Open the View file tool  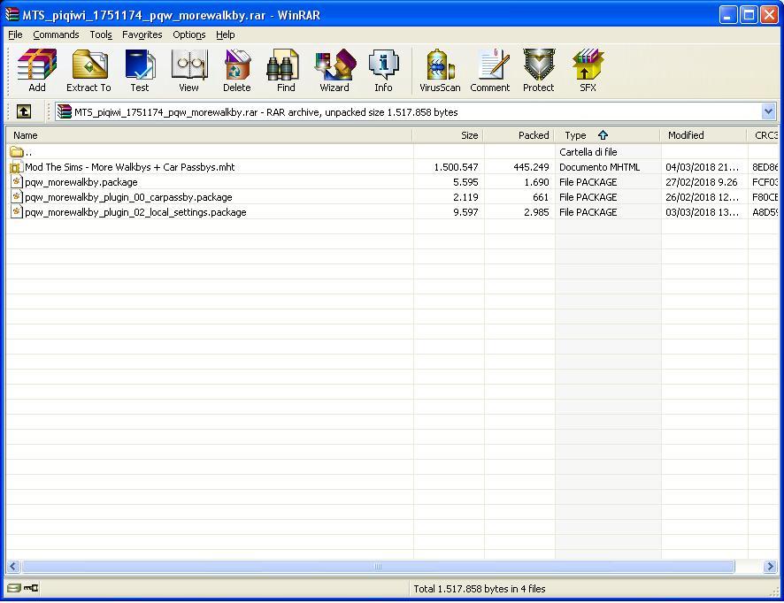click(x=188, y=71)
